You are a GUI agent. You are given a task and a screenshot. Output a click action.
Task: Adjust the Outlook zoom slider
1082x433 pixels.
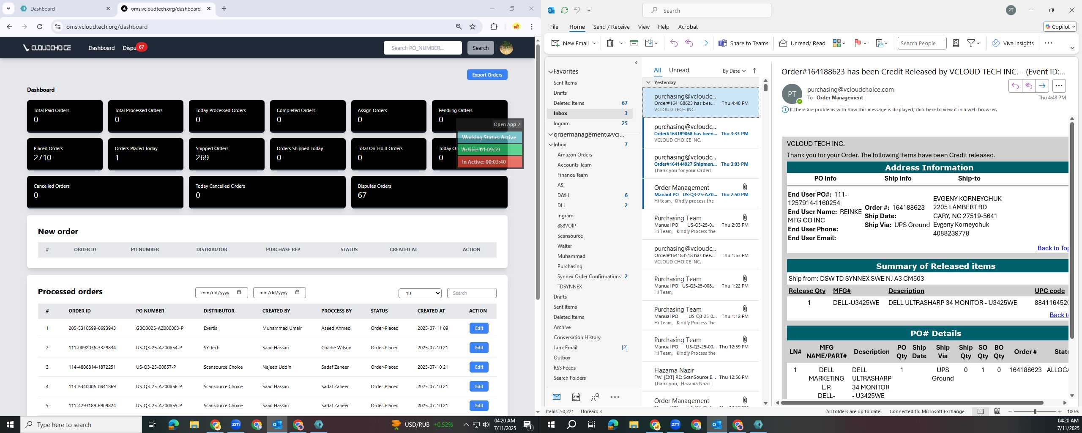pyautogui.click(x=1035, y=411)
